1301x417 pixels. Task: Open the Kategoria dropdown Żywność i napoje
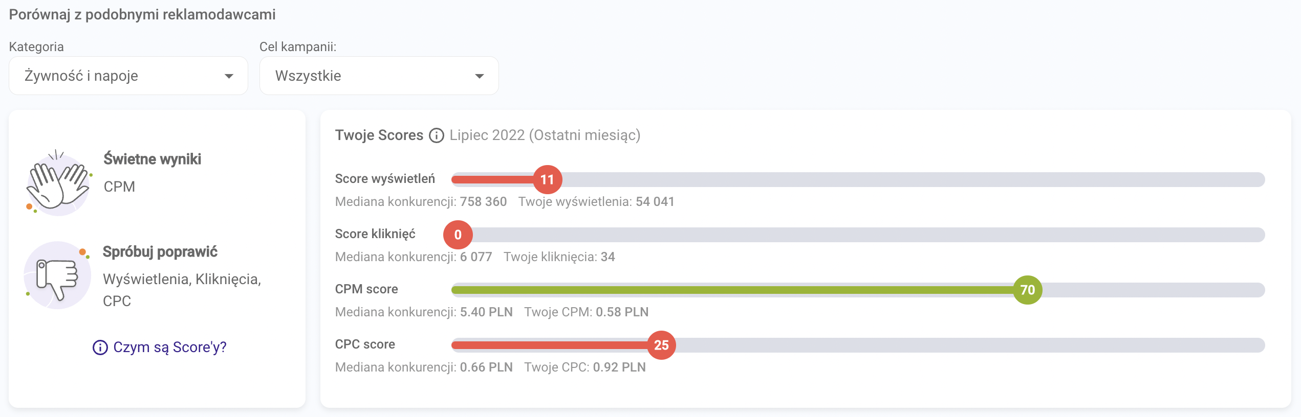pyautogui.click(x=128, y=76)
